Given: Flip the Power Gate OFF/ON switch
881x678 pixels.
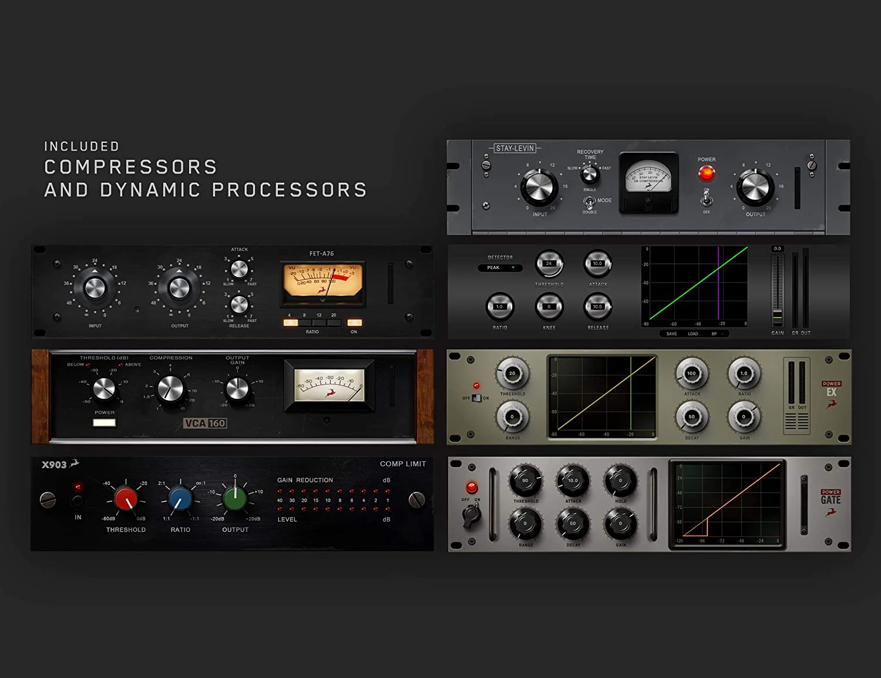Looking at the screenshot, I should pyautogui.click(x=471, y=515).
